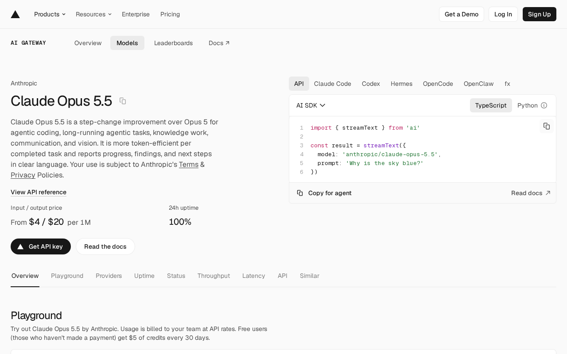Viewport: 567px width, 354px height.
Task: Click the Vercel triangle logo
Action: coord(16,14)
